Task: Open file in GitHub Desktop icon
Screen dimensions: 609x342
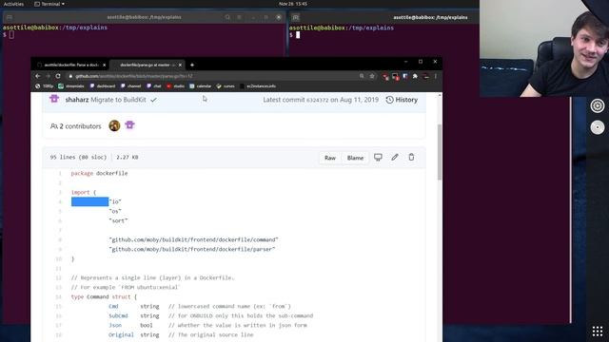Action: [x=378, y=157]
